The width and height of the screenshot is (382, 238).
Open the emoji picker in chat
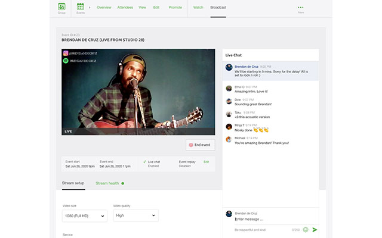306,229
